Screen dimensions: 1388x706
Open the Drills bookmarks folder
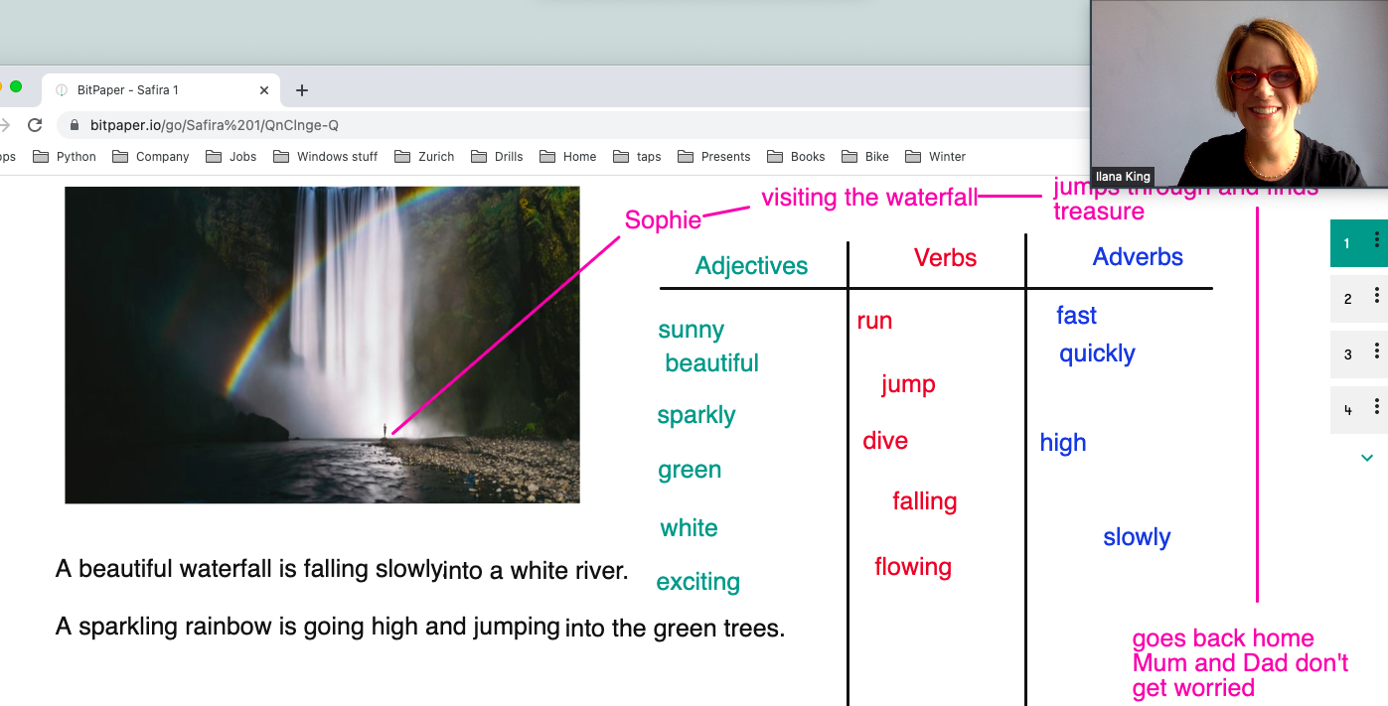click(x=497, y=157)
